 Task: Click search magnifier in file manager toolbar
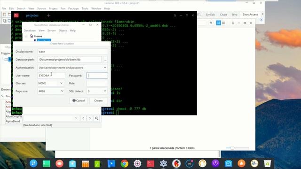[x=211, y=23]
